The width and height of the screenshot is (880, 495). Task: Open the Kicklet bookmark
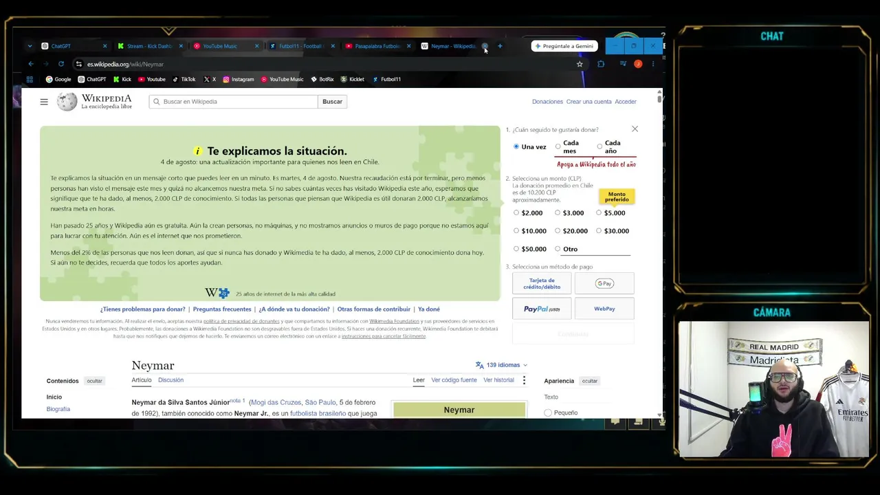[352, 79]
